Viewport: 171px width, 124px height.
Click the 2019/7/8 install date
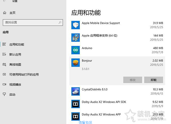(x=157, y=52)
